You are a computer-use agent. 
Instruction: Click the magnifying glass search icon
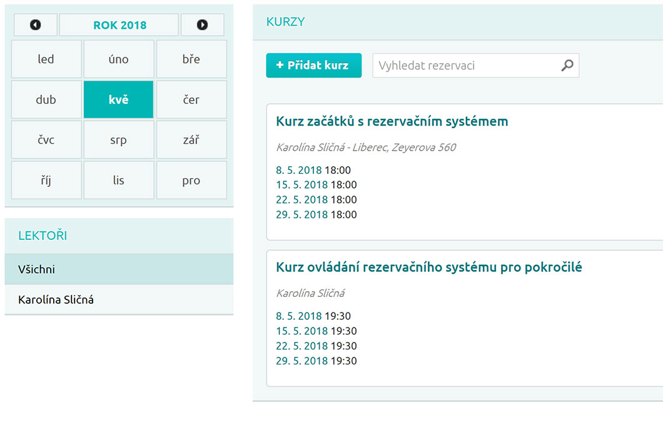[567, 65]
